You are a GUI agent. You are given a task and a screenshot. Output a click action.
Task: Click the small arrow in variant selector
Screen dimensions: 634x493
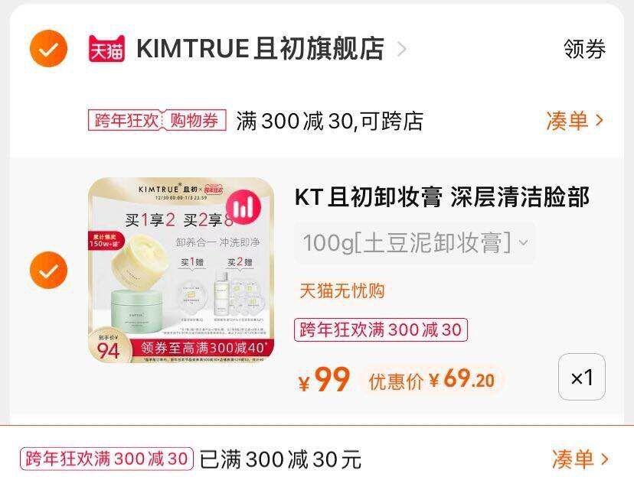523,242
